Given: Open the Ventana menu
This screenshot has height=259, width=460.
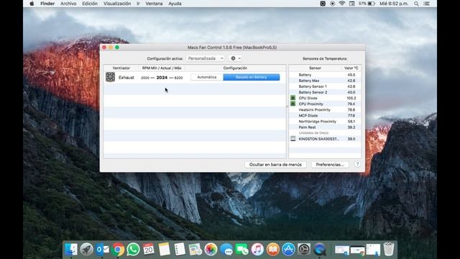Looking at the screenshot, I should click(154, 4).
